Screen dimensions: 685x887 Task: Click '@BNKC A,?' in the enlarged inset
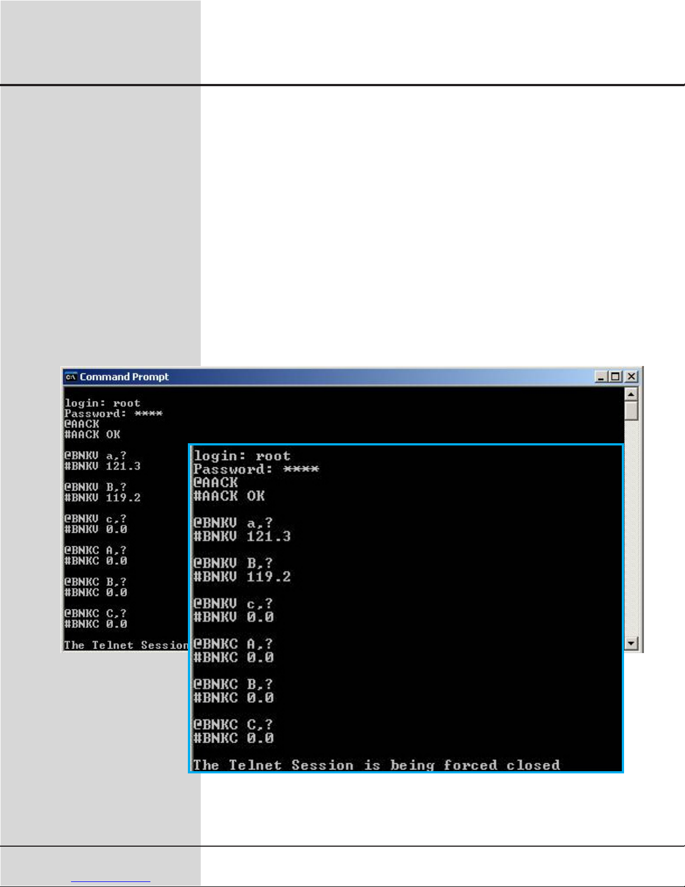click(x=233, y=644)
